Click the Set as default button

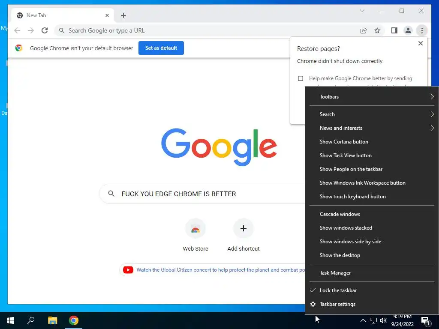pos(161,48)
